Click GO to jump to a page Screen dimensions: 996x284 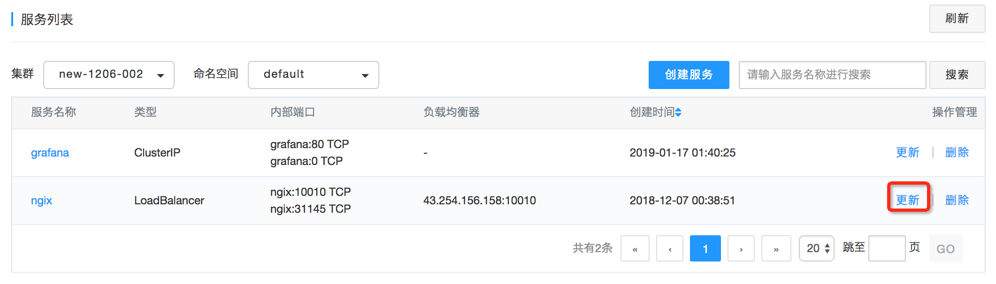[946, 248]
